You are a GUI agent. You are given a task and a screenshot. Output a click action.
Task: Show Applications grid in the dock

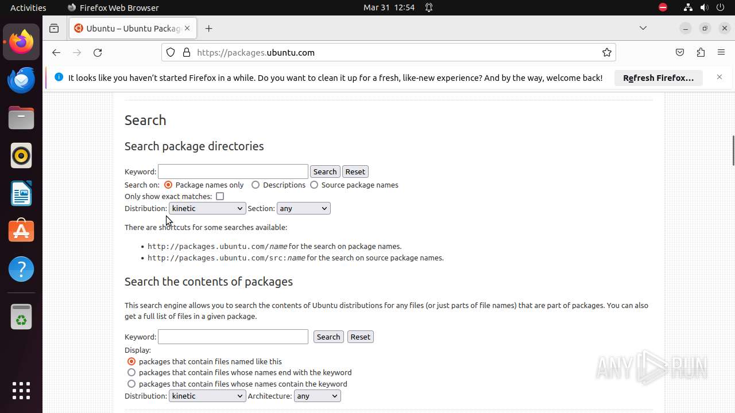[21, 391]
